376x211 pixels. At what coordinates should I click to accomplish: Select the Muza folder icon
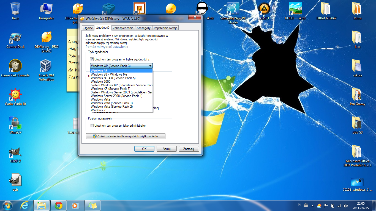point(357,11)
